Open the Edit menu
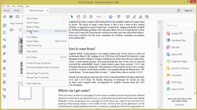Screen dimensions: 197x110 [x=8, y=6]
